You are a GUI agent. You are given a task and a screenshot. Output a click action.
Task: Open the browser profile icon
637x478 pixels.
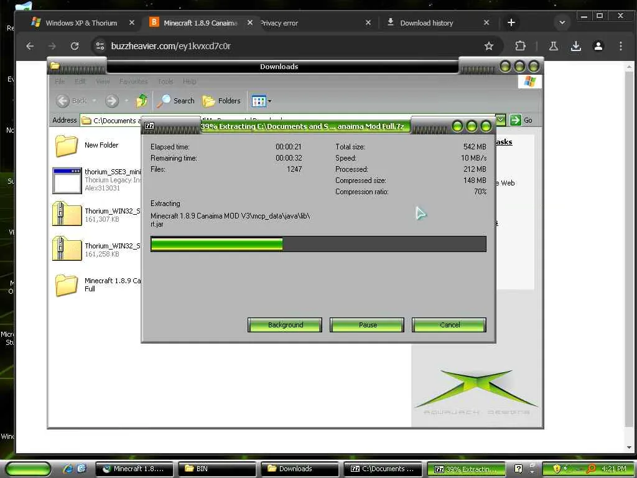pyautogui.click(x=598, y=46)
